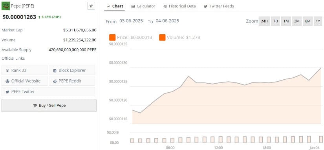Click the volume value $1,239,254,322.00
Image resolution: width=324 pixels, height=150 pixels.
[80, 40]
